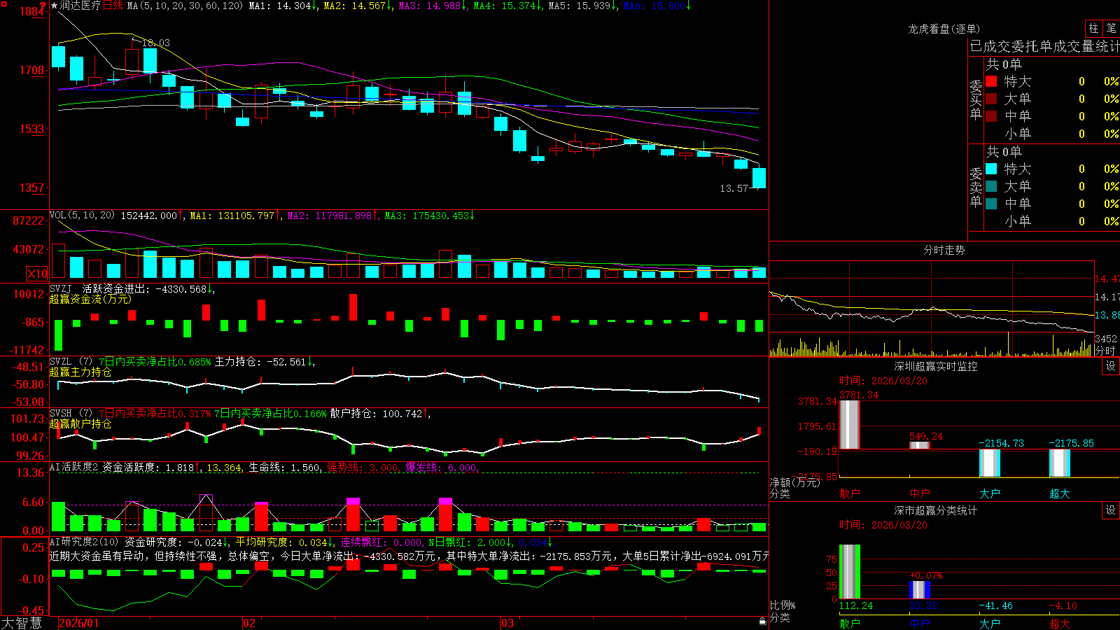This screenshot has height=630, width=1120.
Task: Open 设 settings for 深圳超赢实时监控
Action: click(1111, 366)
